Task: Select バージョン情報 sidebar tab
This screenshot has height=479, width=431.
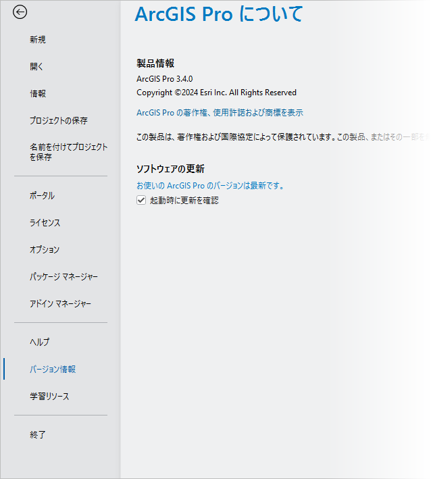Action: (x=53, y=370)
